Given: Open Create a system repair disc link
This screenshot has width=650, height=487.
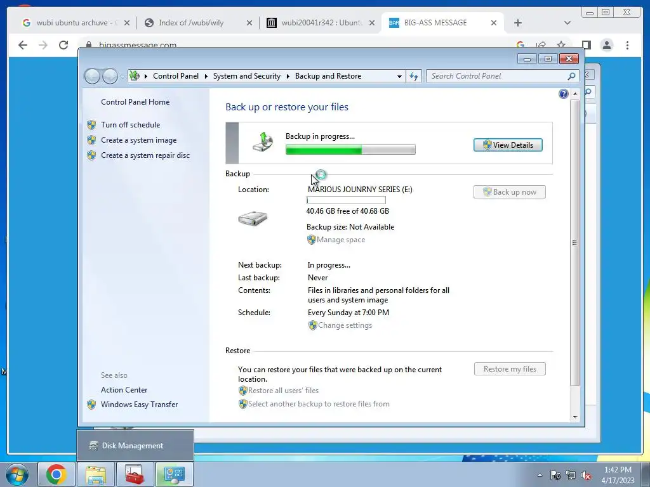Looking at the screenshot, I should (145, 155).
